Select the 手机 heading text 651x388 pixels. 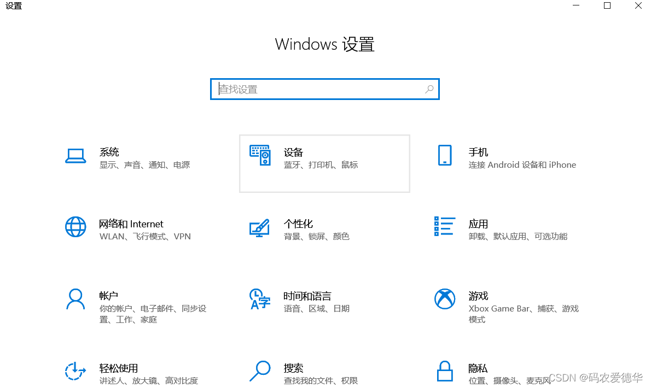pos(478,152)
